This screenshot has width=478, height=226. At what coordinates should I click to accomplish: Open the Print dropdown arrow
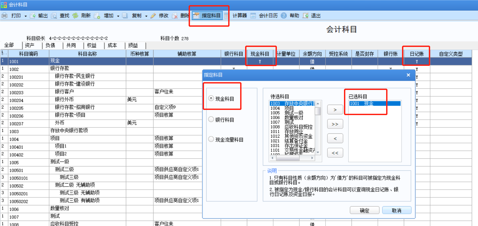pyautogui.click(x=26, y=16)
